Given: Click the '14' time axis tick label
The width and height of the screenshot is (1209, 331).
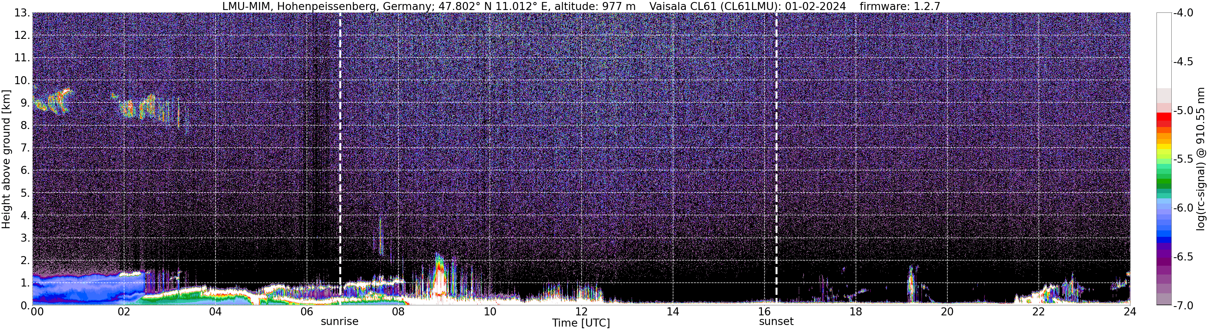Looking at the screenshot, I should pos(672,312).
